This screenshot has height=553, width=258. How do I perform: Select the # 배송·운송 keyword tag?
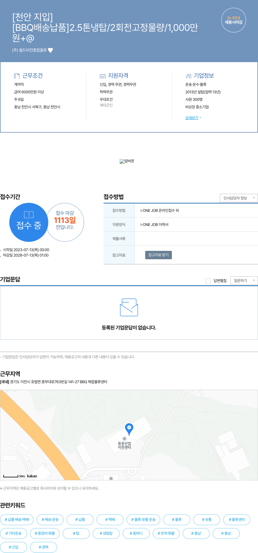[50, 519]
